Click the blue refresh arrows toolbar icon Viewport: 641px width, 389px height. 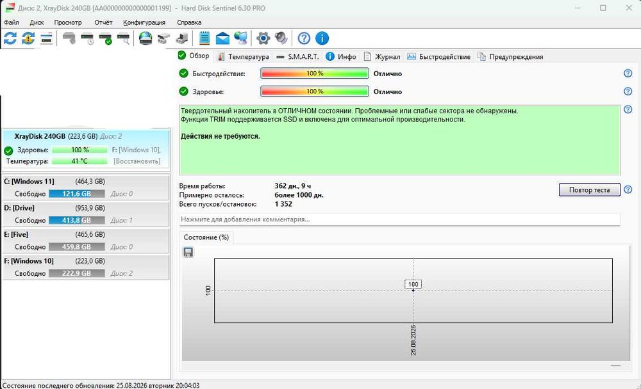tap(10, 38)
